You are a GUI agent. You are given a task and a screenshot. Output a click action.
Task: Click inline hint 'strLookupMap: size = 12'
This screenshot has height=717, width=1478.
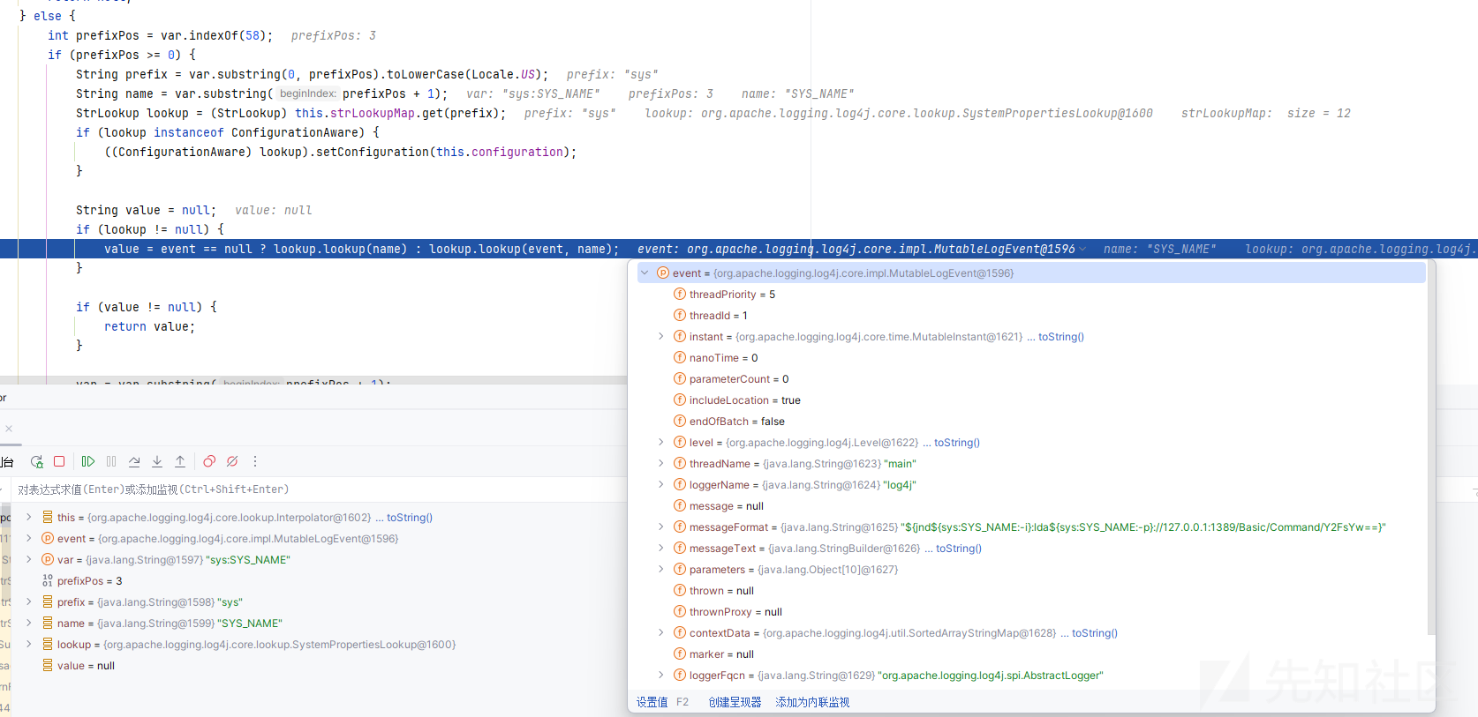(x=1266, y=113)
